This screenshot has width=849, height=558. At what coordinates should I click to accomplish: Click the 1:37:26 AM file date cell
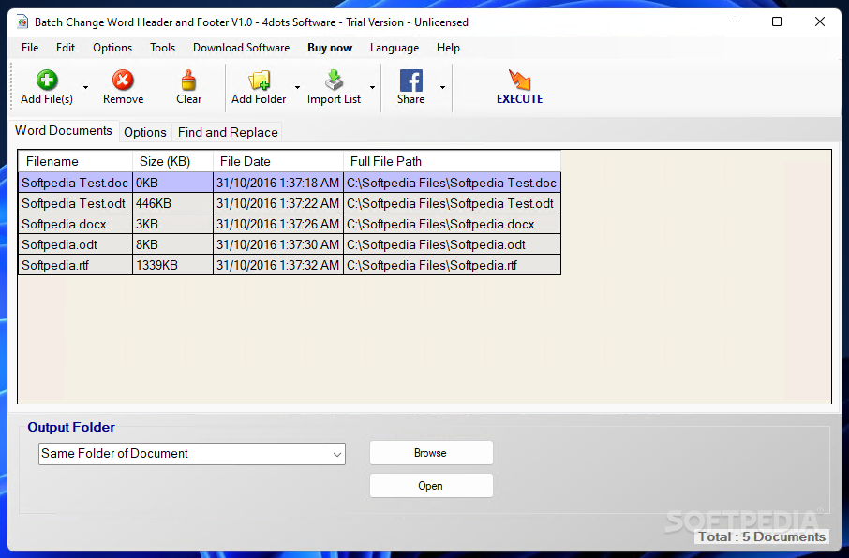coord(278,224)
